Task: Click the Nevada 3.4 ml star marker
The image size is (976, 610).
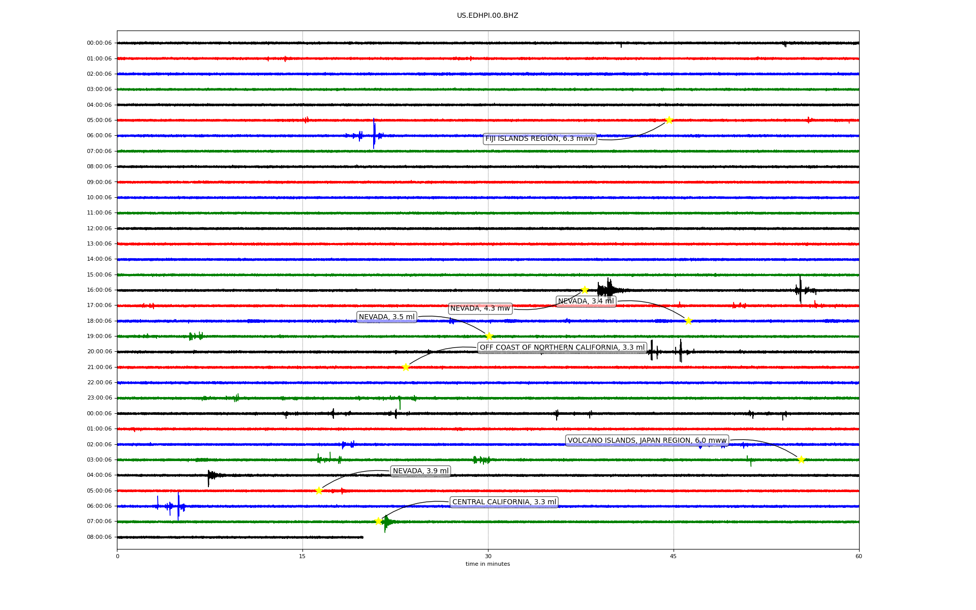Action: (x=688, y=321)
